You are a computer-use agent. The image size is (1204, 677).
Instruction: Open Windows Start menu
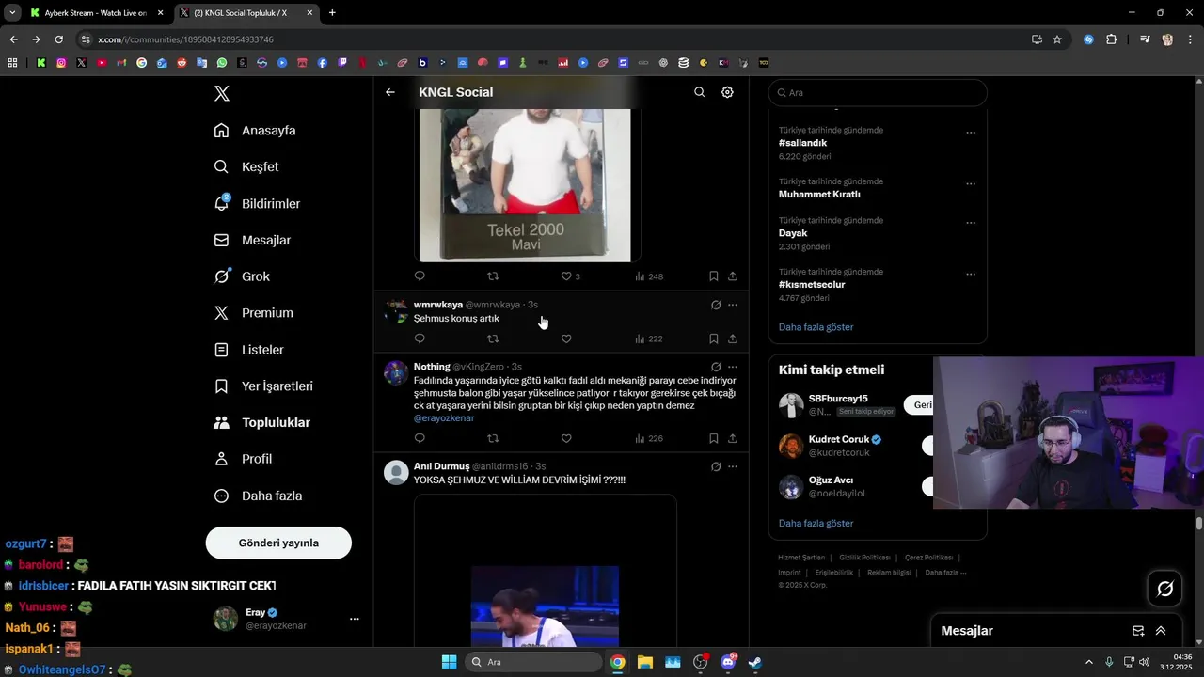449,662
